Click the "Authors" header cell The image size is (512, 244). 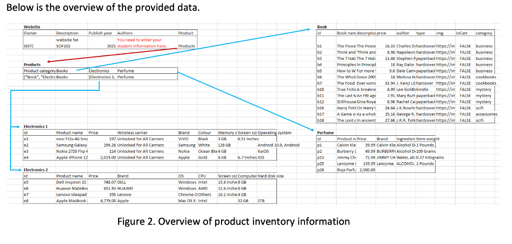pos(124,33)
